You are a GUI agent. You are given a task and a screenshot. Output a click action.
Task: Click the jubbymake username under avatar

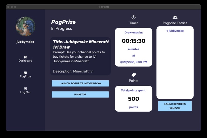pyautogui.click(x=25, y=42)
